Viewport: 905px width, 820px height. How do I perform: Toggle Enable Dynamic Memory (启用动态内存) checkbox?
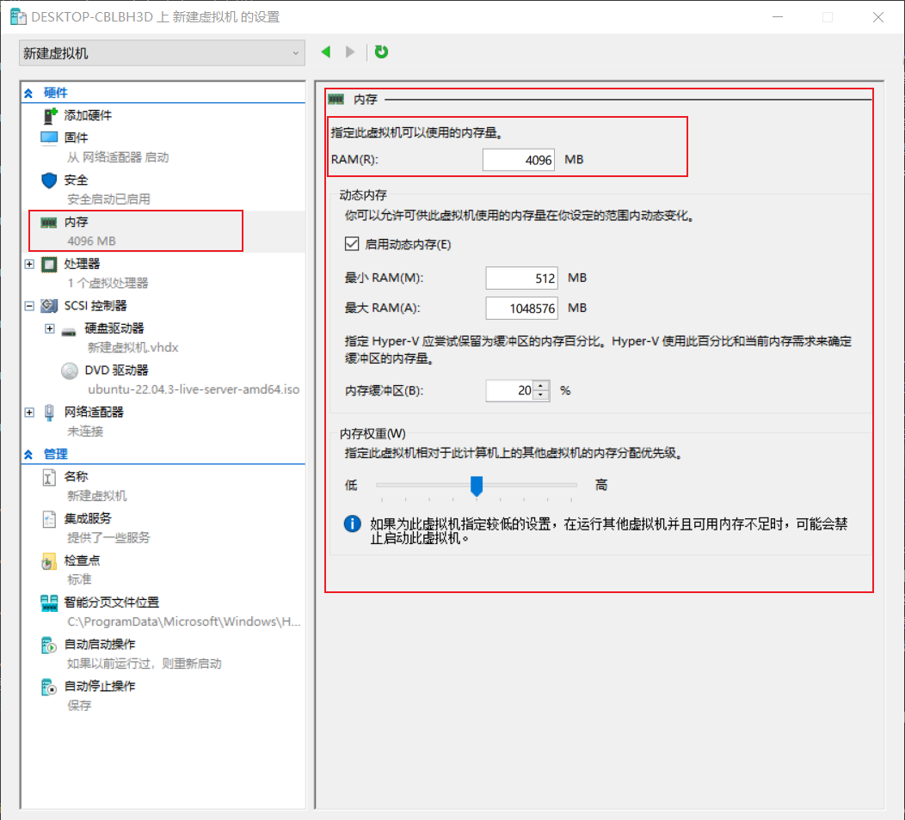tap(351, 244)
